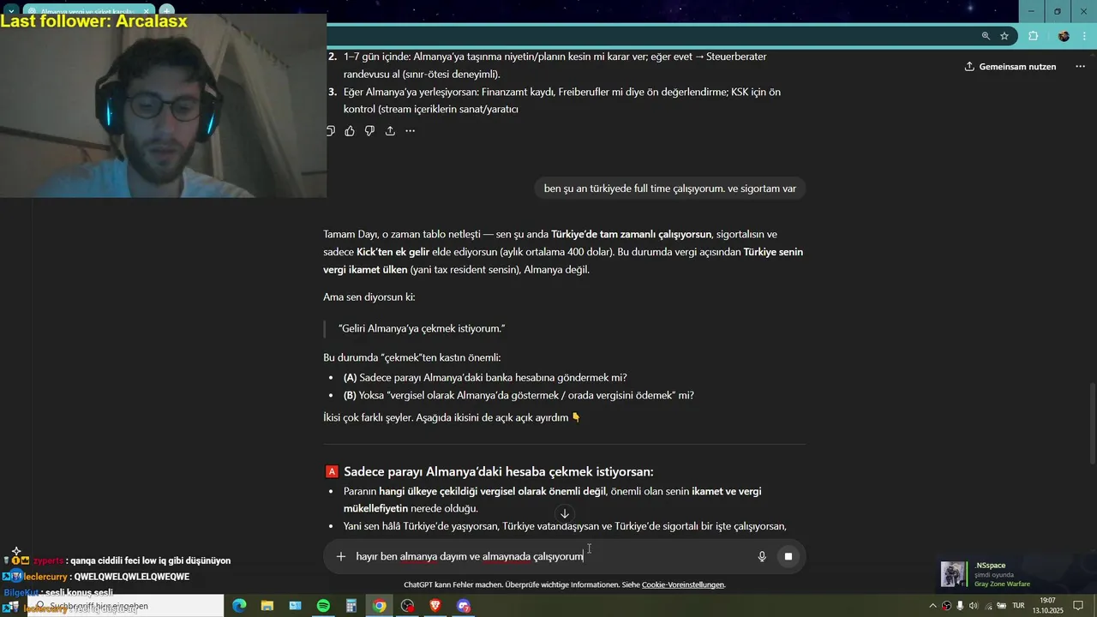Click the scroll-to-bottom arrow button
This screenshot has width=1097, height=617.
[x=565, y=514]
